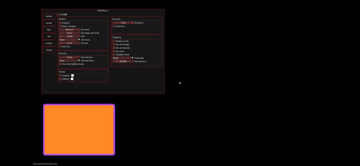Adjust the Smooth slider
Screen dimensions: 360x166
coord(70,43)
